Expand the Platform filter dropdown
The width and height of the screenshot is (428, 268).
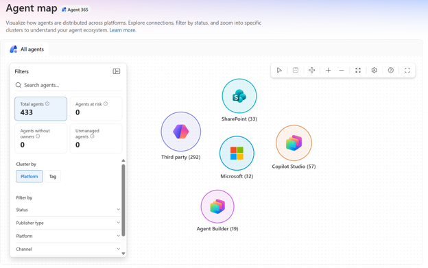(68, 236)
